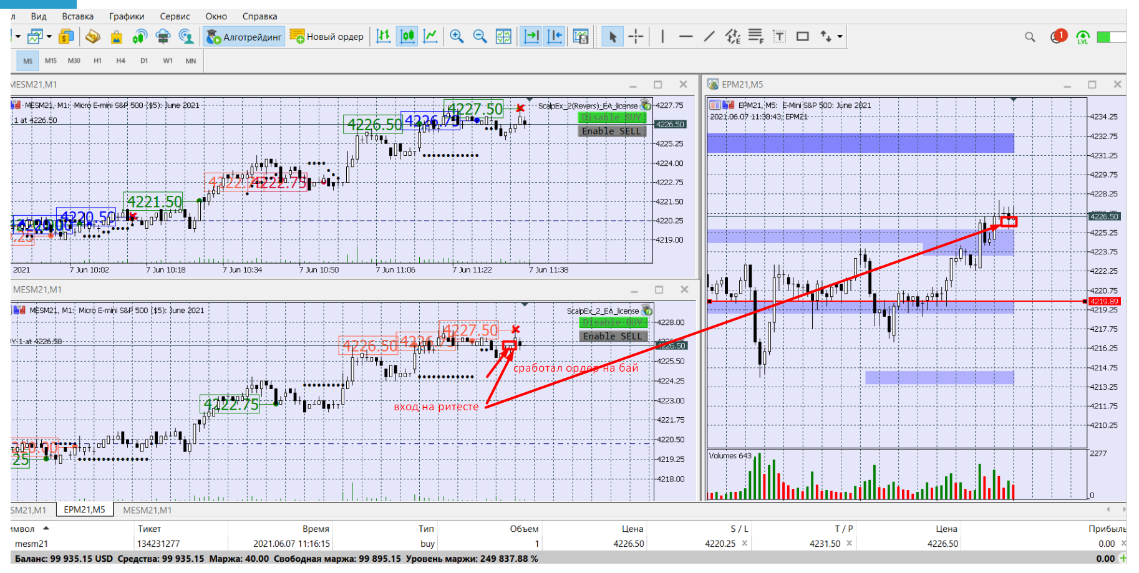Image resolution: width=1139 pixels, height=573 pixels.
Task: Toggle Disable BUY in top MESM21 chart
Action: click(611, 118)
